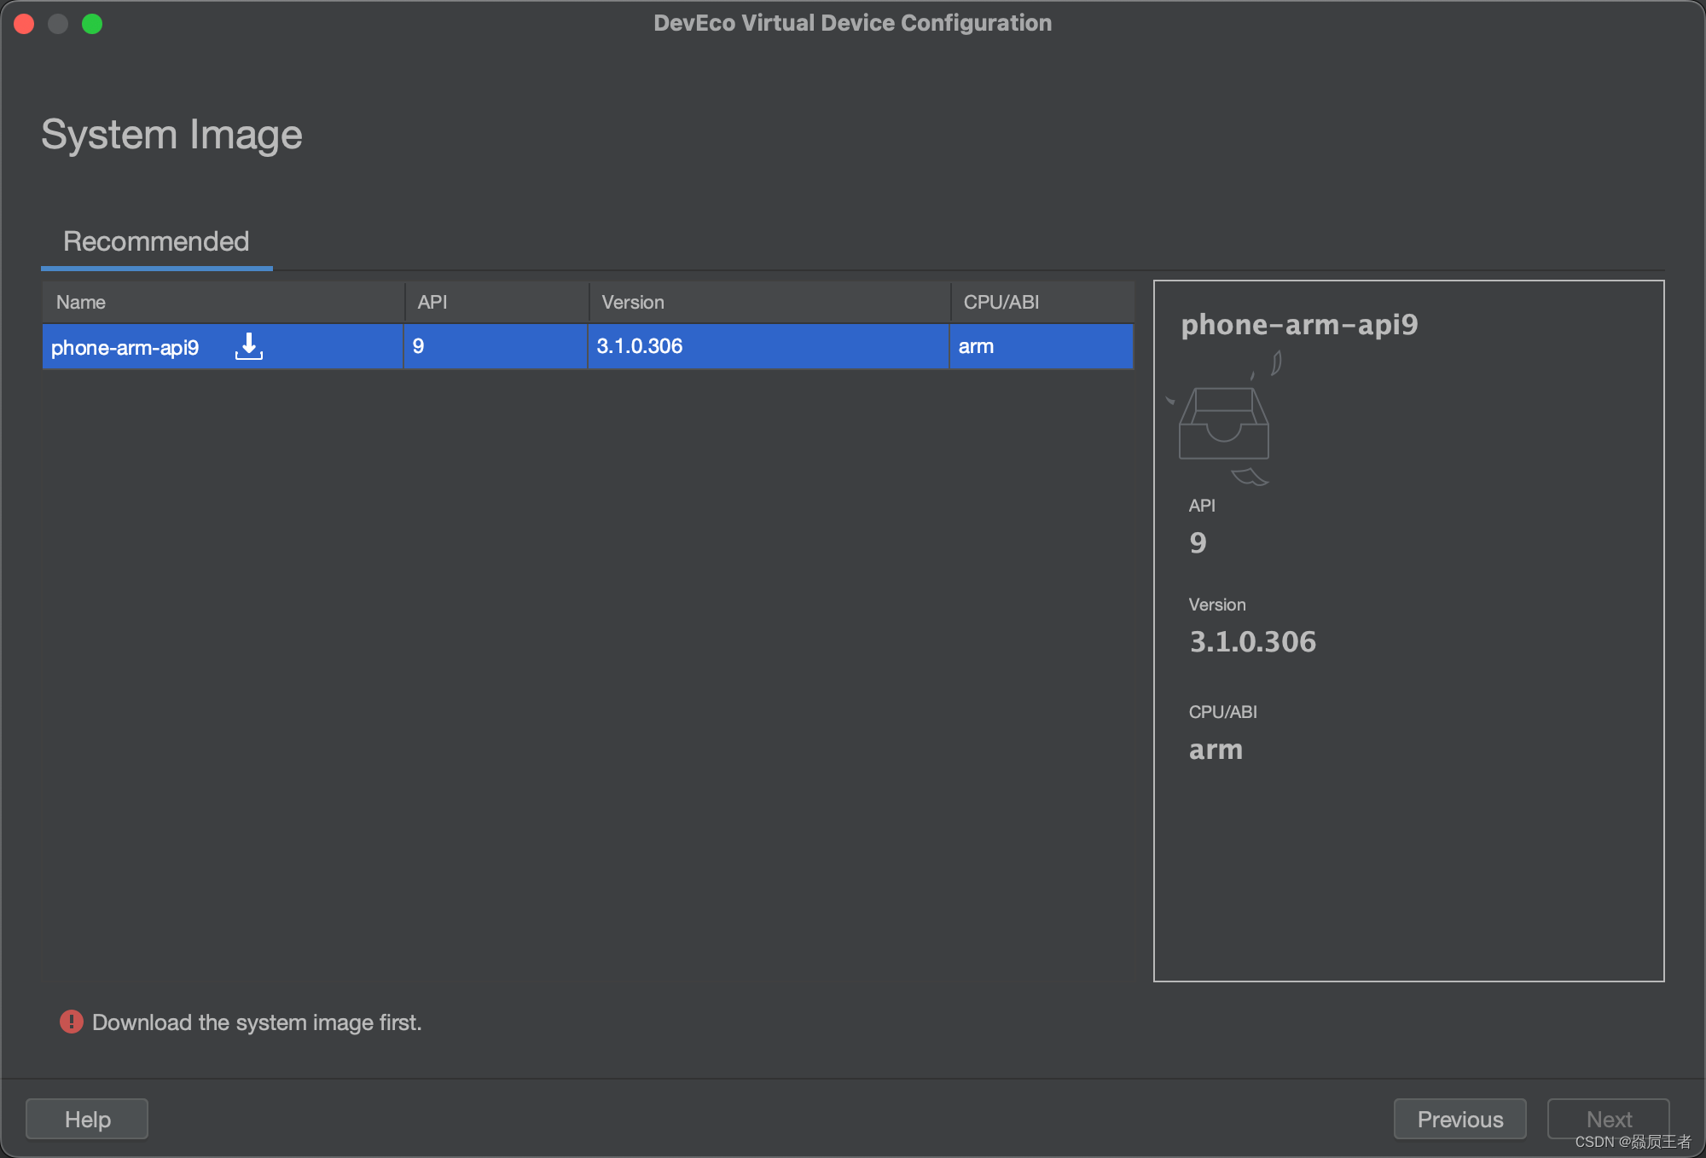Image resolution: width=1706 pixels, height=1158 pixels.
Task: Click the arm cell in the table row
Action: tap(976, 346)
